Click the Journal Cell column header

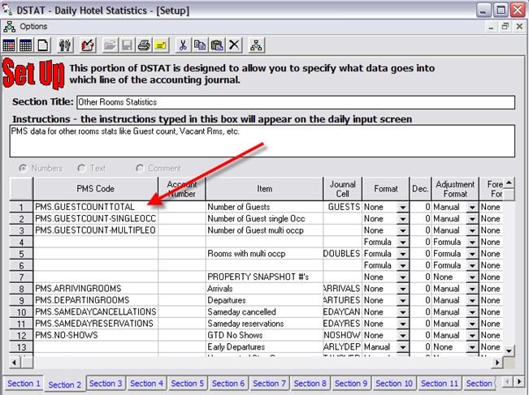click(342, 188)
